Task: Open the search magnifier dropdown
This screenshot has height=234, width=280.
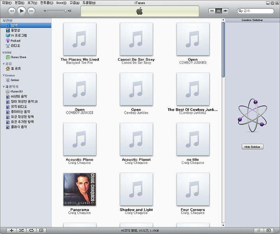Action: (241, 11)
